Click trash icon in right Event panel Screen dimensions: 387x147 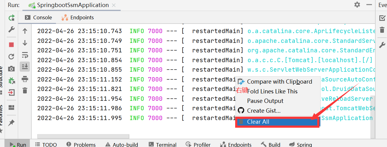click(x=382, y=30)
